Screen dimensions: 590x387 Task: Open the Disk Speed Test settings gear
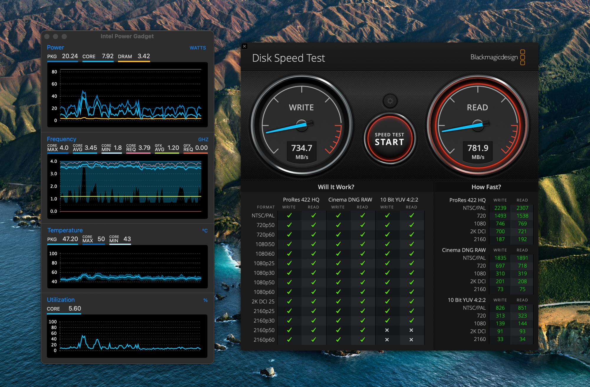pos(390,101)
